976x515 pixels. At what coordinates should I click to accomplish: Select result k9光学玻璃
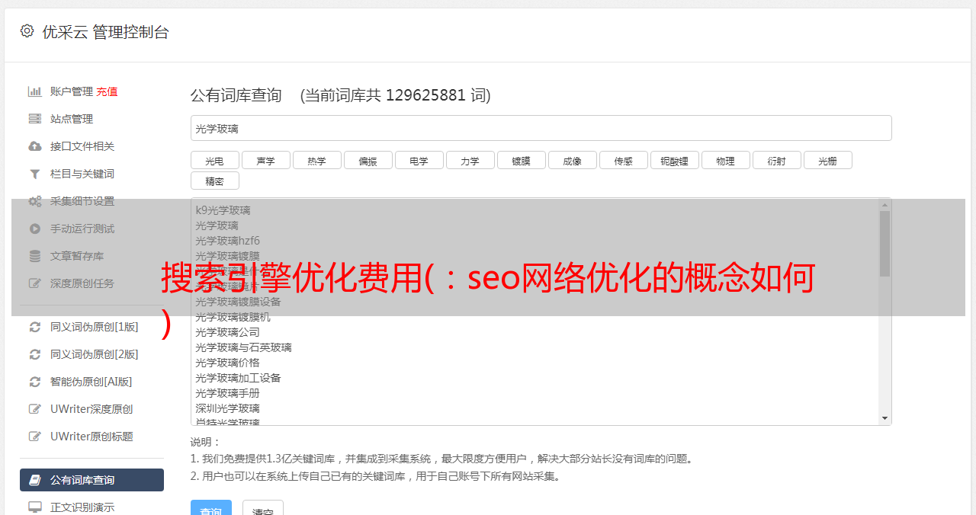coord(223,210)
